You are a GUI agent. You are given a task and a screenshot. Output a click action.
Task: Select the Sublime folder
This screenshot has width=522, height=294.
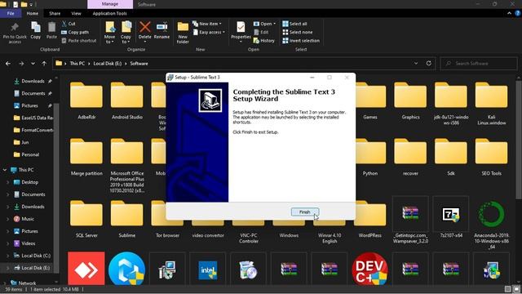[127, 219]
